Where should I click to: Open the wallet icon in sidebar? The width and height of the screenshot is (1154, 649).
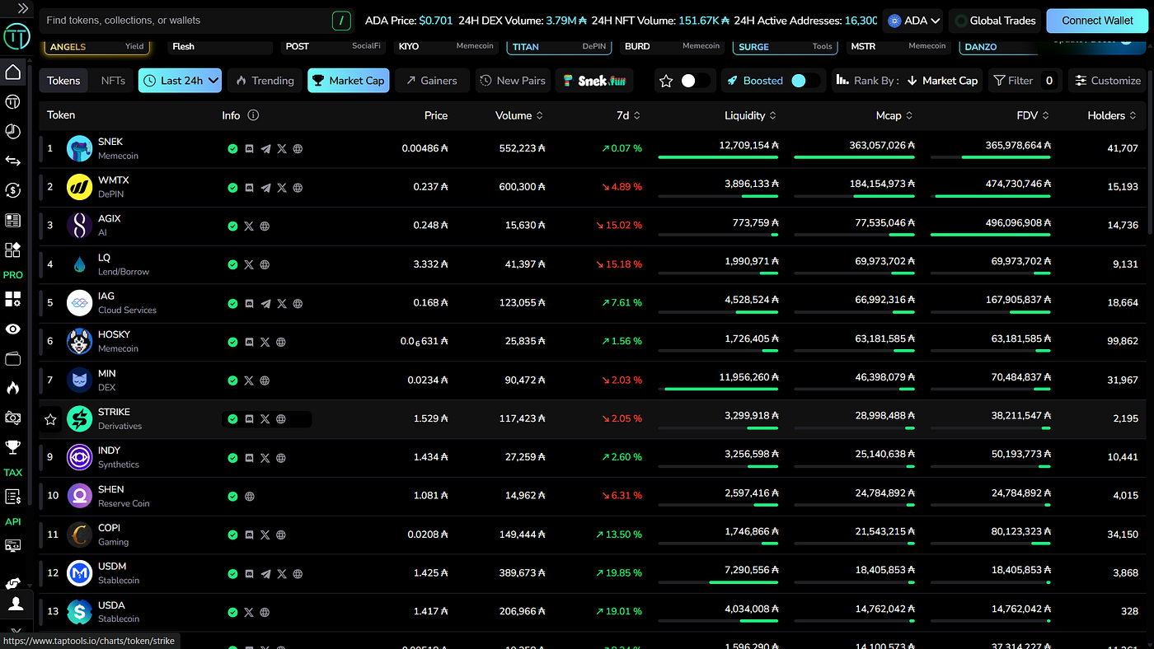[13, 358]
